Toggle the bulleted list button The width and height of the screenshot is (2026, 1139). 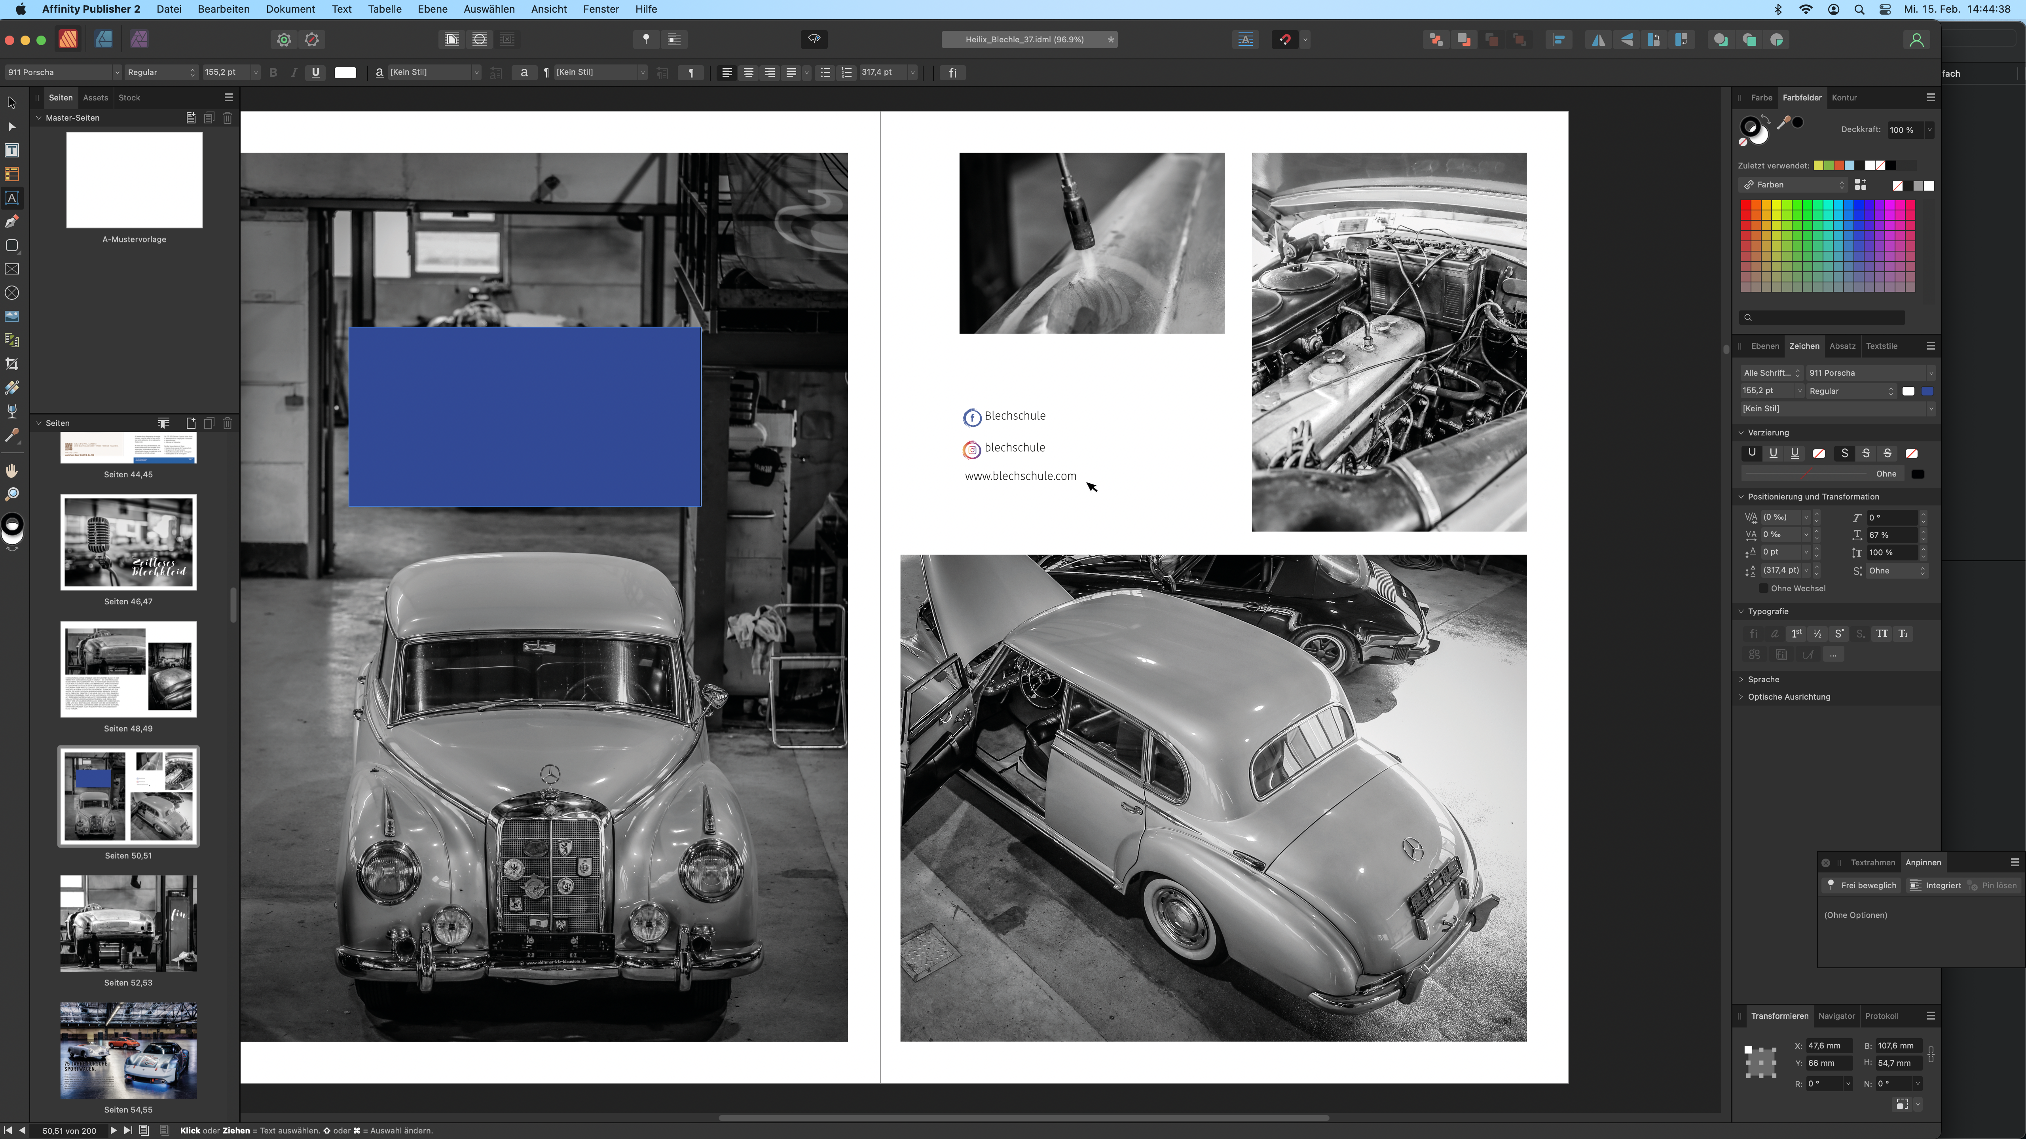(824, 72)
